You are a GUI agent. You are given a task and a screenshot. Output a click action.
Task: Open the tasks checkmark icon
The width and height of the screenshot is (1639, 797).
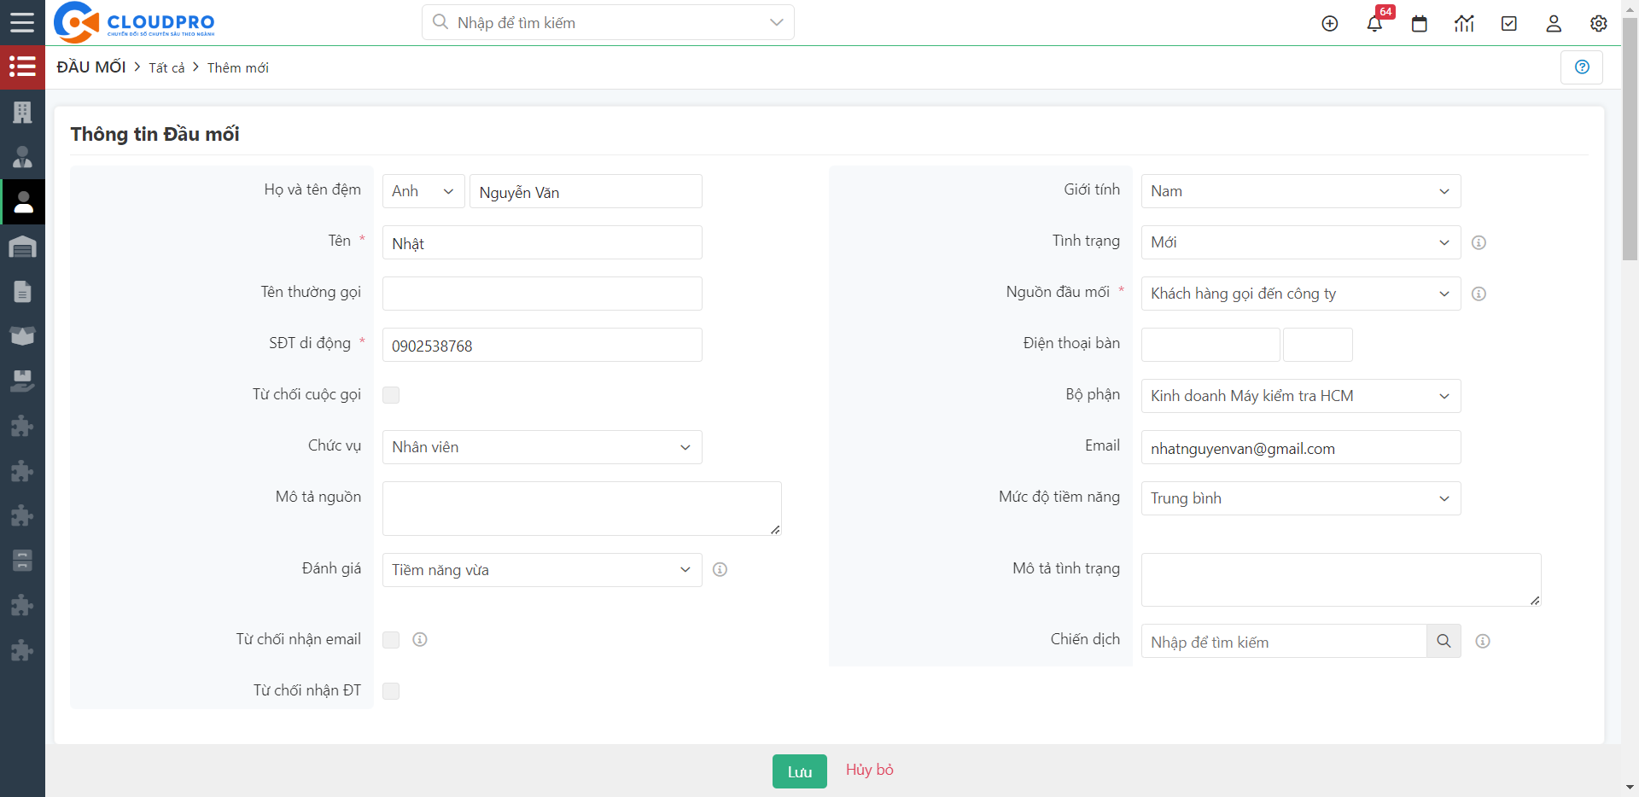(x=1509, y=24)
